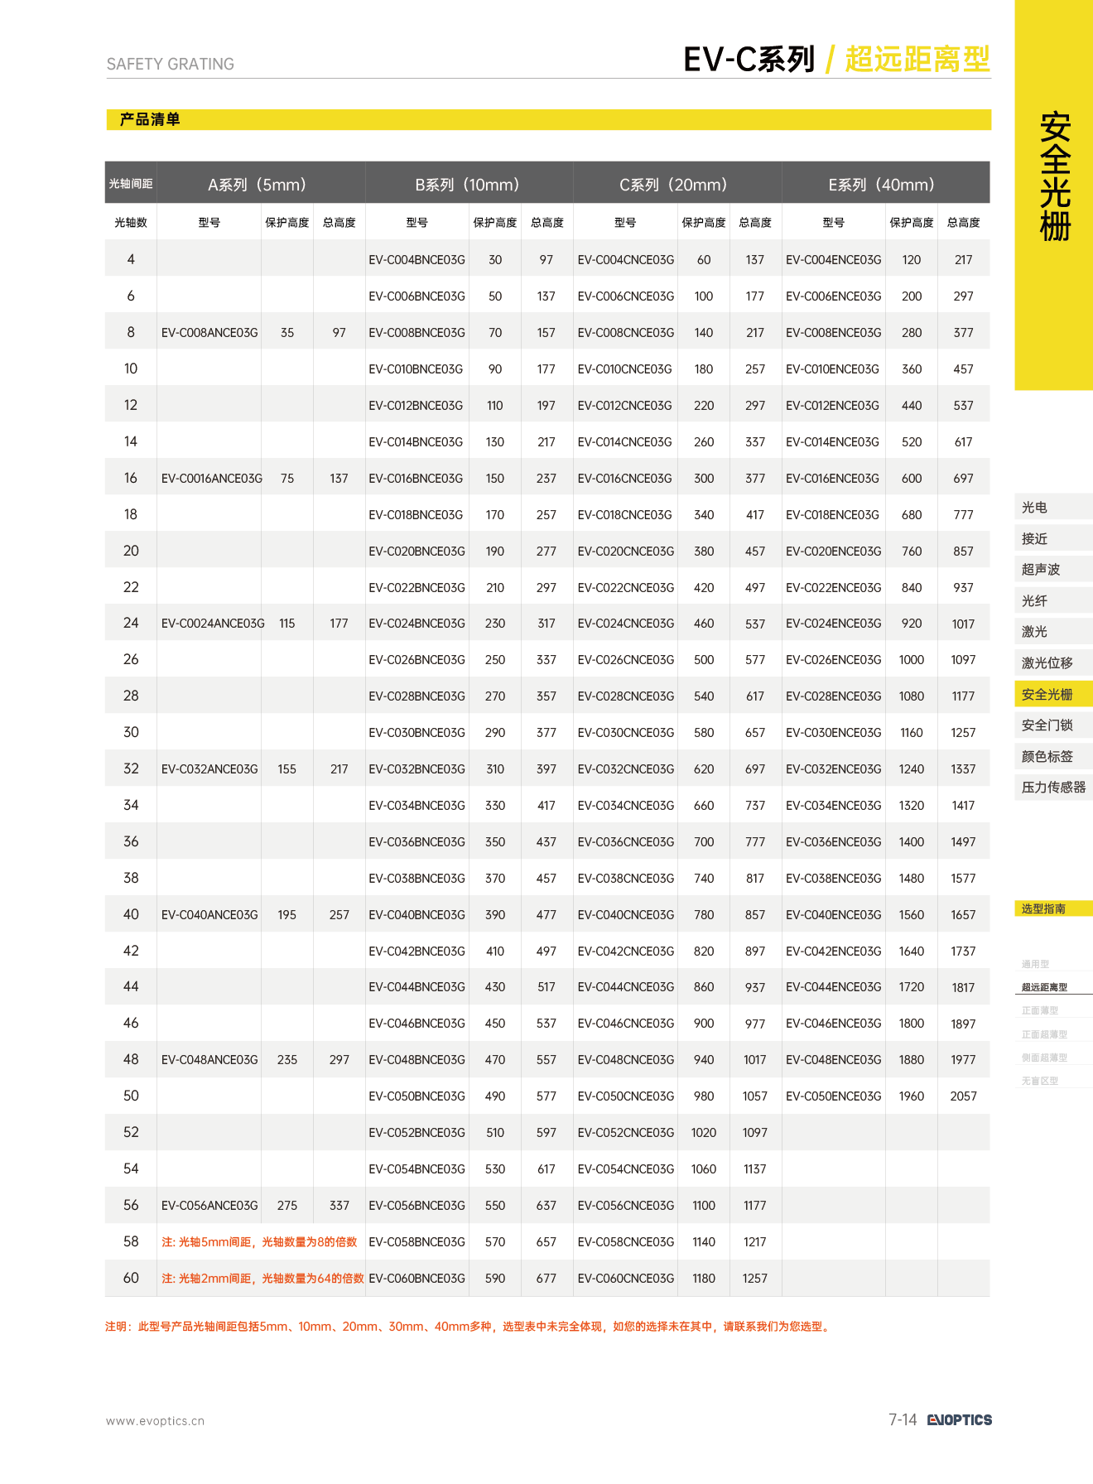This screenshot has width=1093, height=1484.
Task: Select model EV-C060CNCE03G
Action: click(x=626, y=1279)
